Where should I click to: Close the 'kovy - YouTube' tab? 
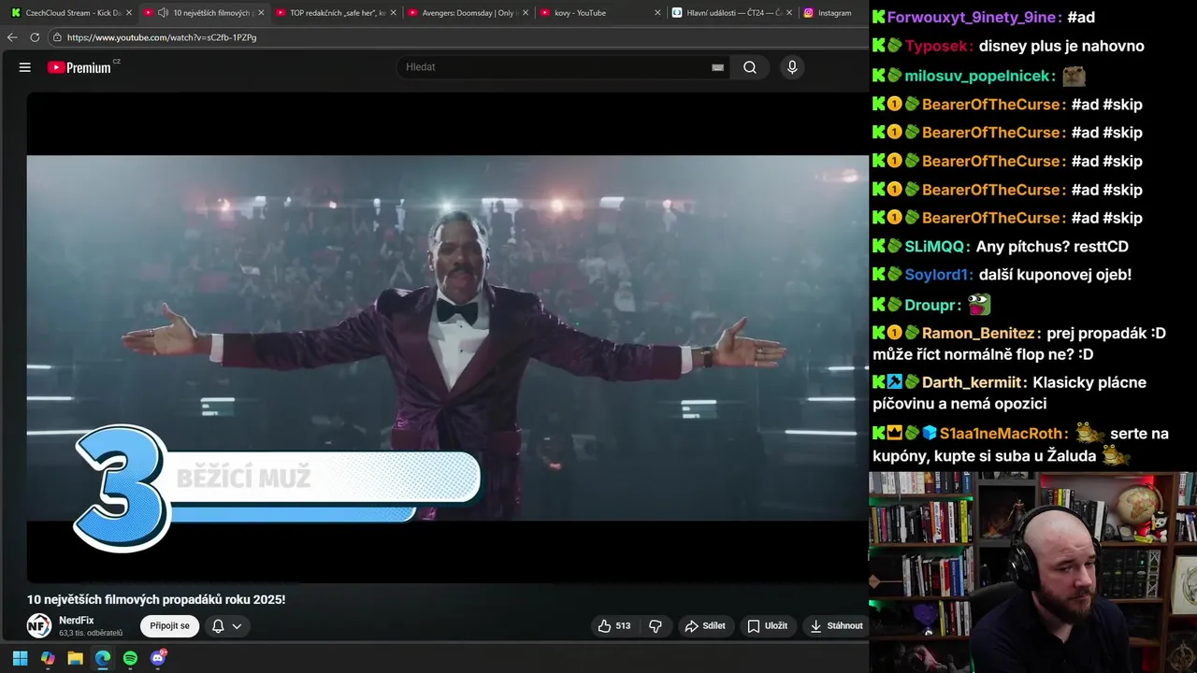657,13
